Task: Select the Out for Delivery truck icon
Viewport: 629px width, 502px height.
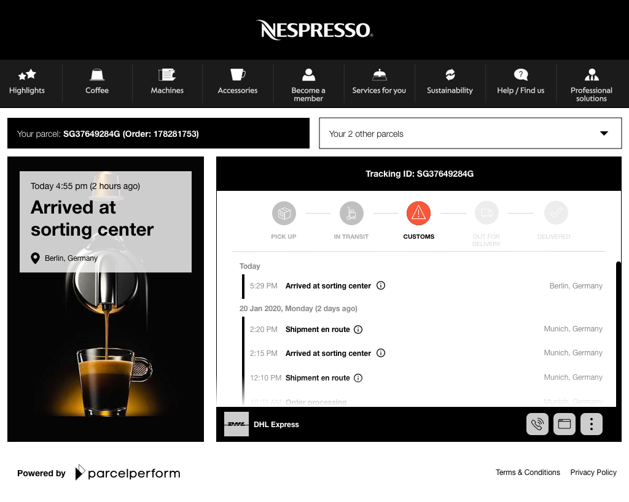Action: 486,213
